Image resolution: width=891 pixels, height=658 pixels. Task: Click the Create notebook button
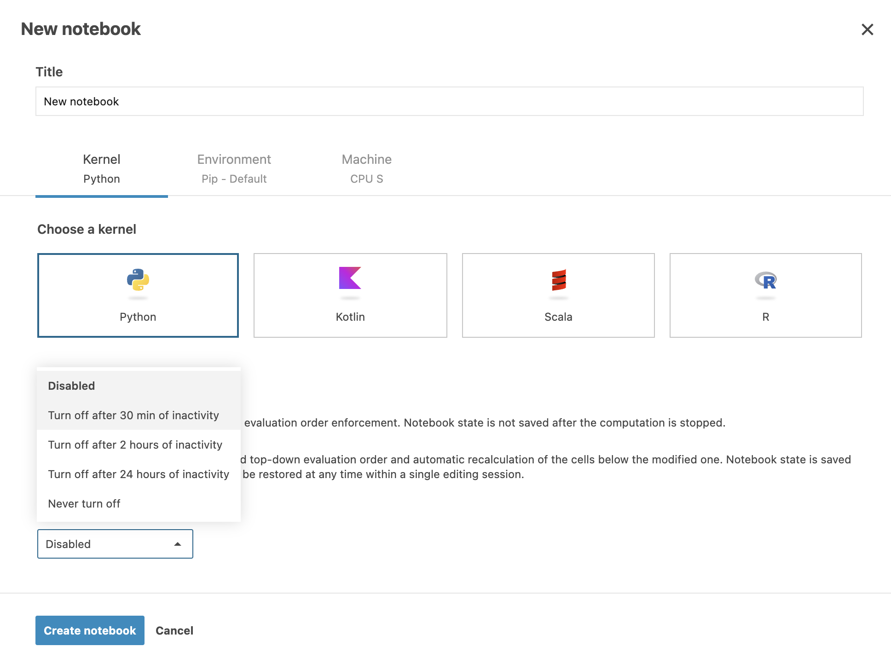click(x=90, y=630)
